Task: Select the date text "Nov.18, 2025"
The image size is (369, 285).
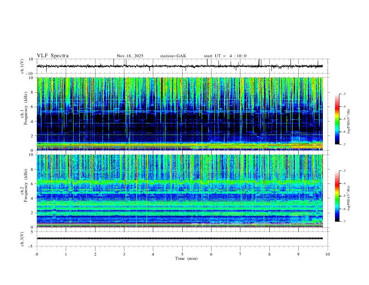Action: click(x=130, y=56)
